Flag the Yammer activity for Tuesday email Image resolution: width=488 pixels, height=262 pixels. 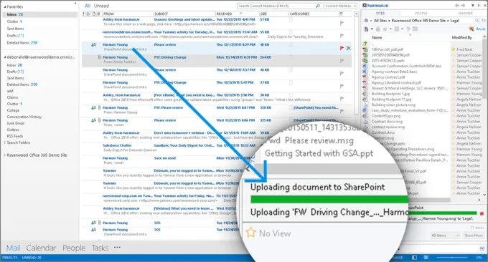(x=342, y=35)
